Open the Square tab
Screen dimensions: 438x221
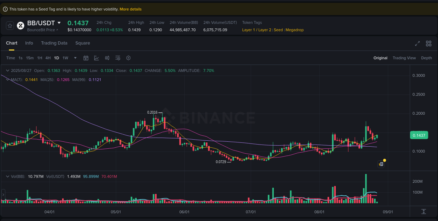tap(83, 43)
